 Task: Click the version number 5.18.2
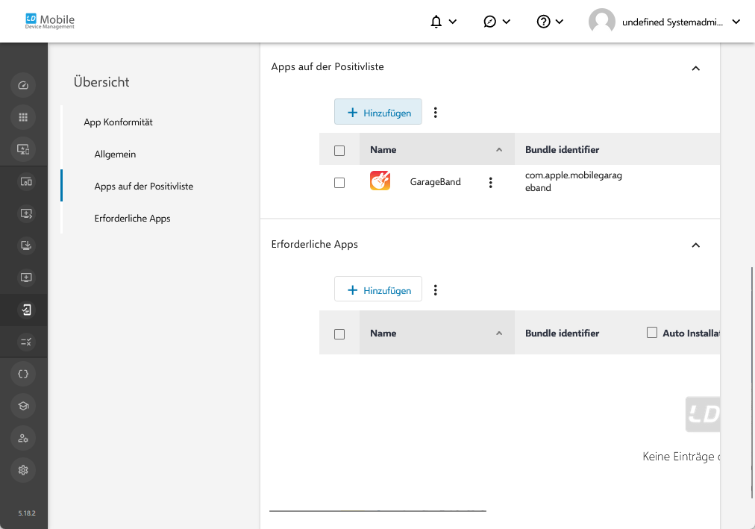coord(27,513)
